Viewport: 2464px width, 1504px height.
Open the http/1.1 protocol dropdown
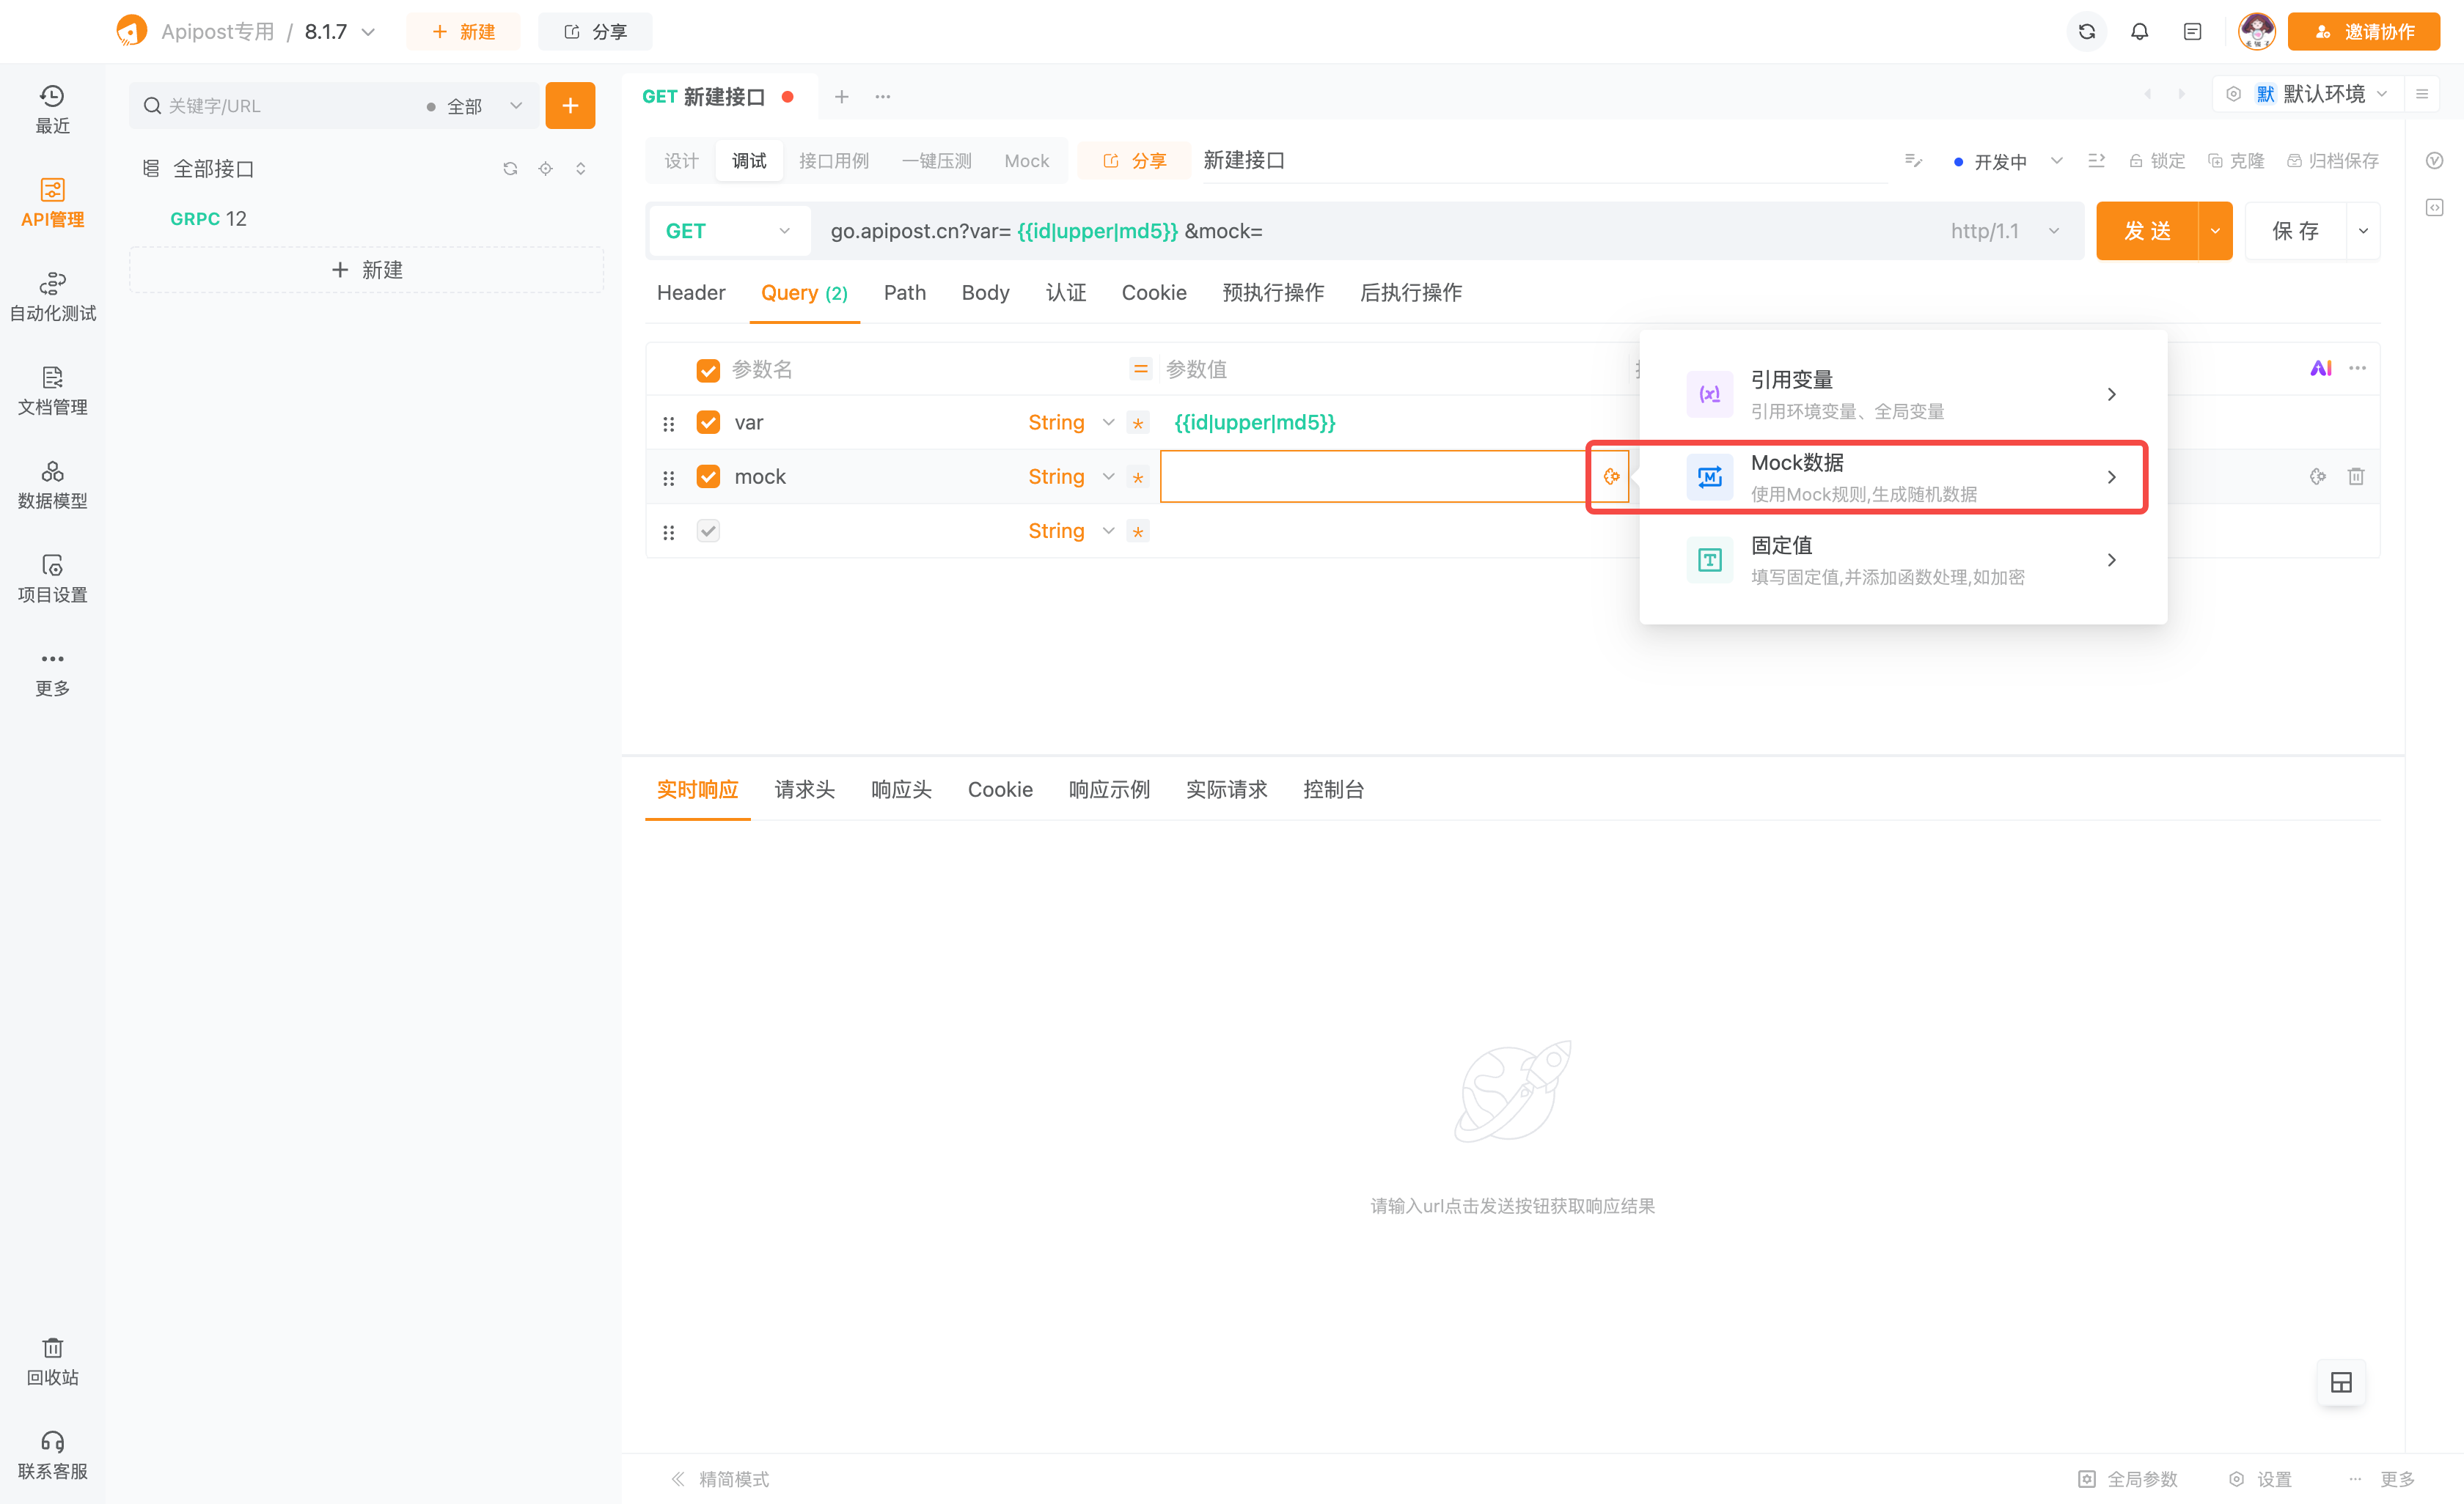click(2005, 231)
